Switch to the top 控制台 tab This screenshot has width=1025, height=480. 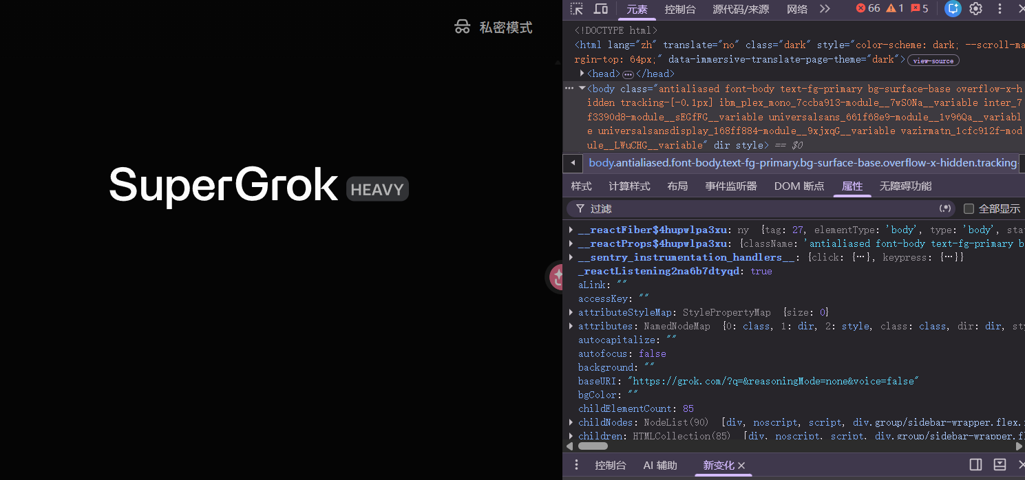point(680,10)
